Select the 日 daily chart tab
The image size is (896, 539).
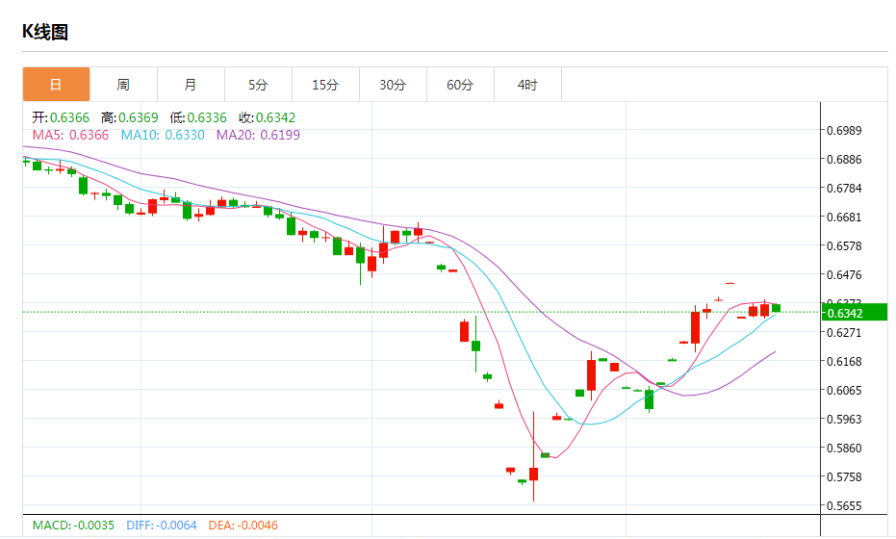tap(56, 85)
